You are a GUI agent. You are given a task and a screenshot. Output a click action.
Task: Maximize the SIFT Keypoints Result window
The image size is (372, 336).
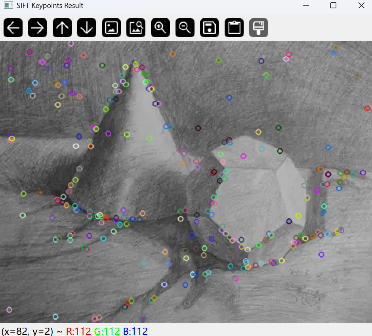coord(333,6)
